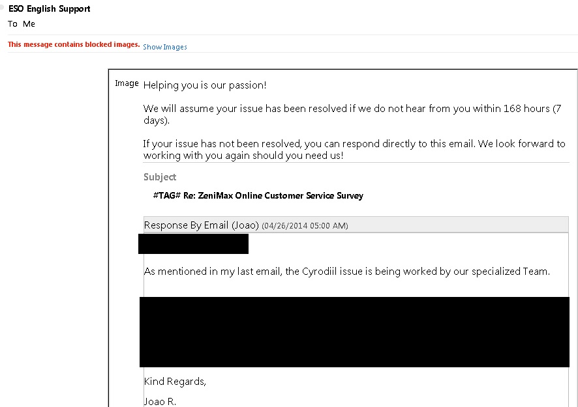Click the blocked Image placeholder
Image resolution: width=578 pixels, height=407 pixels.
(127, 83)
